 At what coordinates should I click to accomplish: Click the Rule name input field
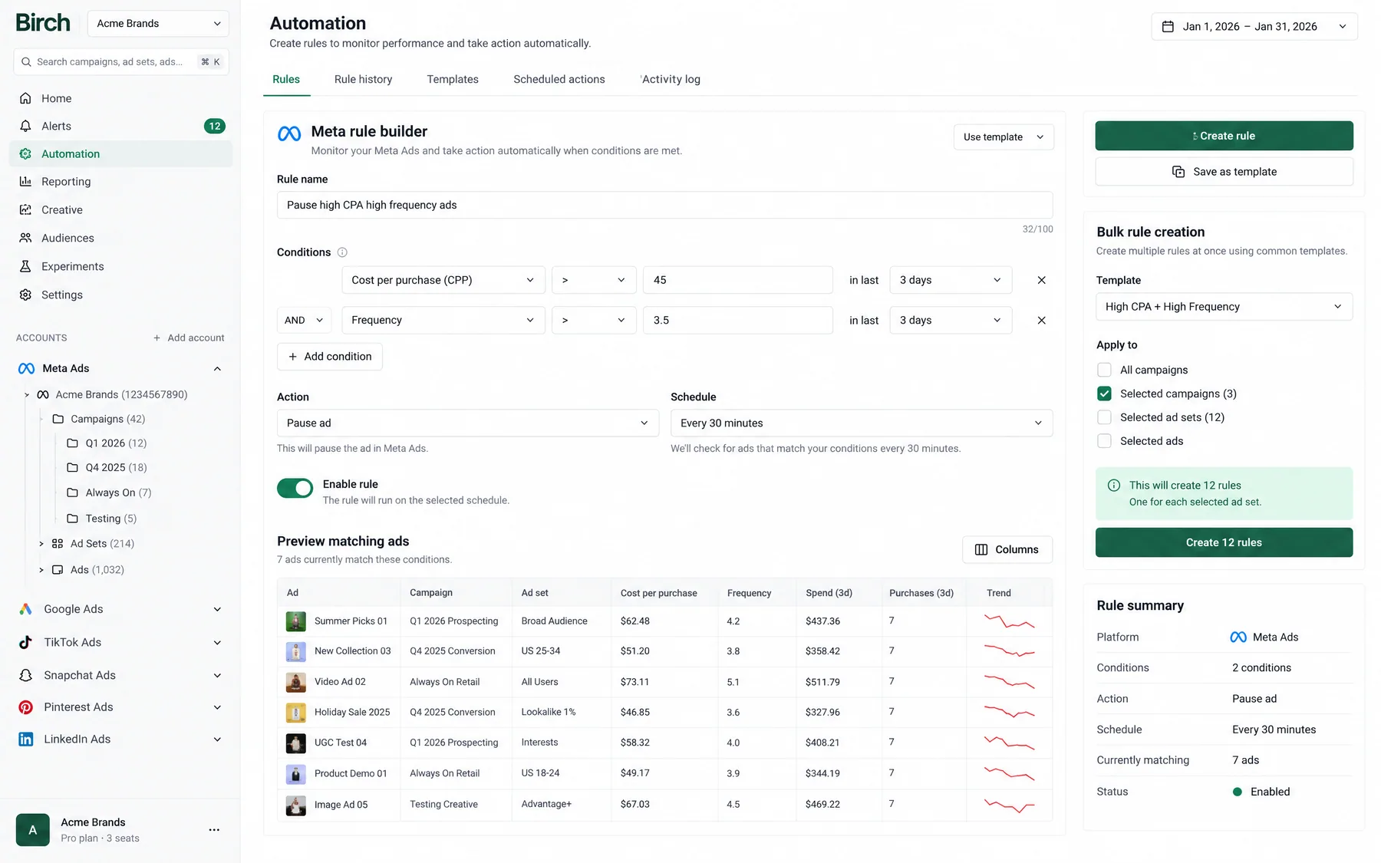coord(664,205)
